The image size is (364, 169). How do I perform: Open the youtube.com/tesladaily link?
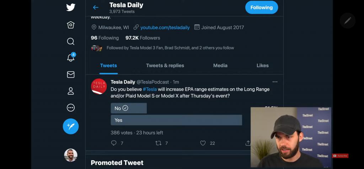165,27
